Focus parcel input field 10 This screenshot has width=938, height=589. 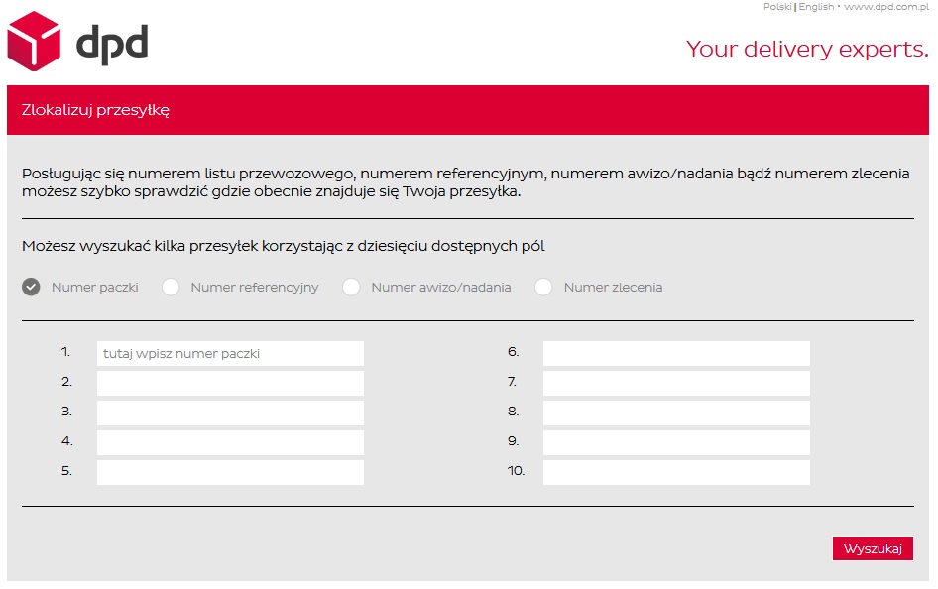[x=676, y=472]
